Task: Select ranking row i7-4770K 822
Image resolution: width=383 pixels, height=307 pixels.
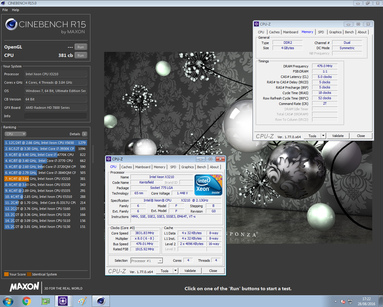Action: pyautogui.click(x=45, y=155)
